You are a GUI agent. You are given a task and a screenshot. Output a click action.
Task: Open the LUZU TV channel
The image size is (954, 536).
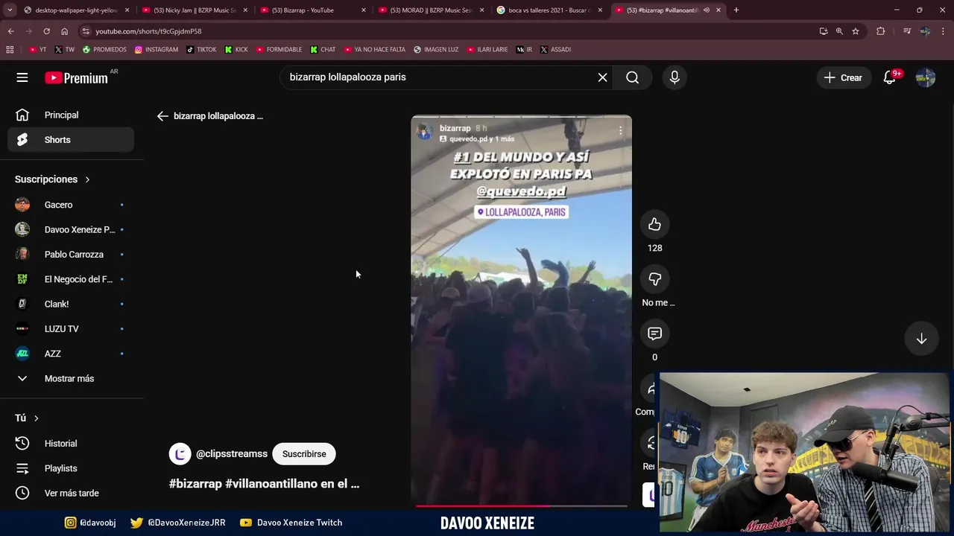[x=71, y=329]
